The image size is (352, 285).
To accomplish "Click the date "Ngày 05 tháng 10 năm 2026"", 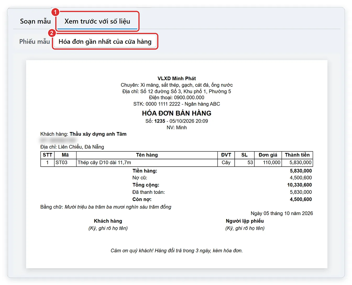I will pyautogui.click(x=282, y=213).
